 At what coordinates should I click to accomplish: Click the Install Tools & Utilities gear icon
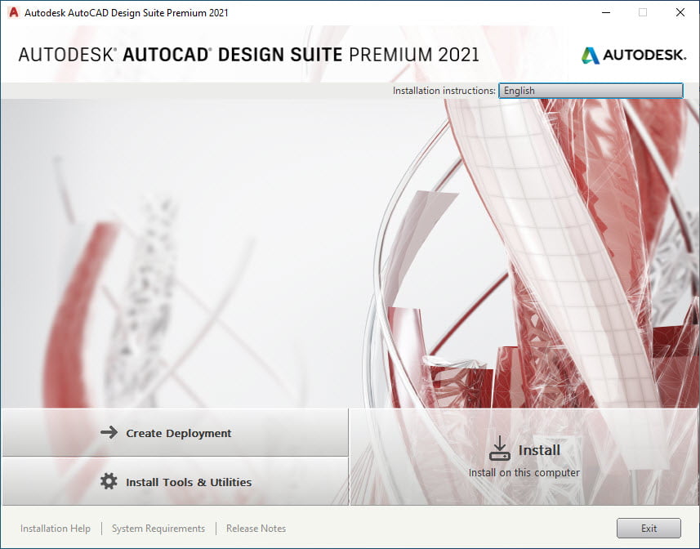(x=109, y=481)
